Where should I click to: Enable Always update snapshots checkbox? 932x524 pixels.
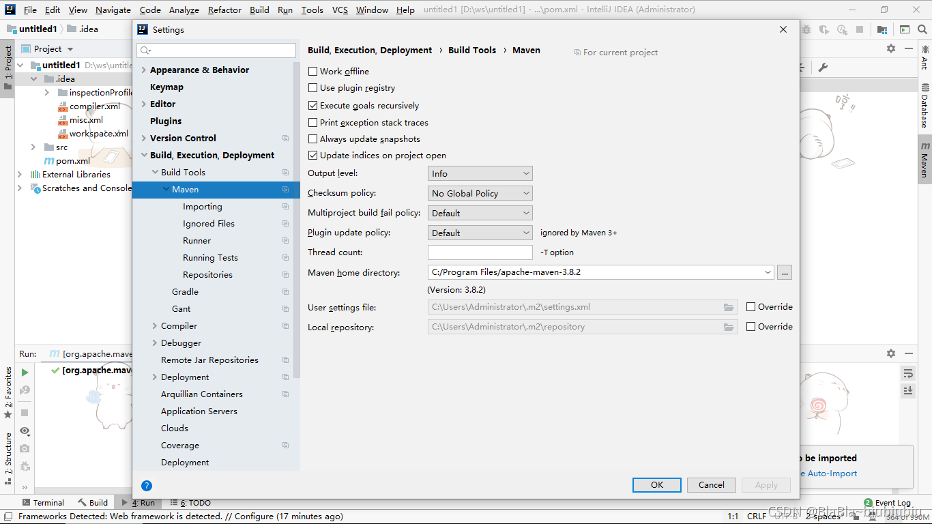coord(313,139)
